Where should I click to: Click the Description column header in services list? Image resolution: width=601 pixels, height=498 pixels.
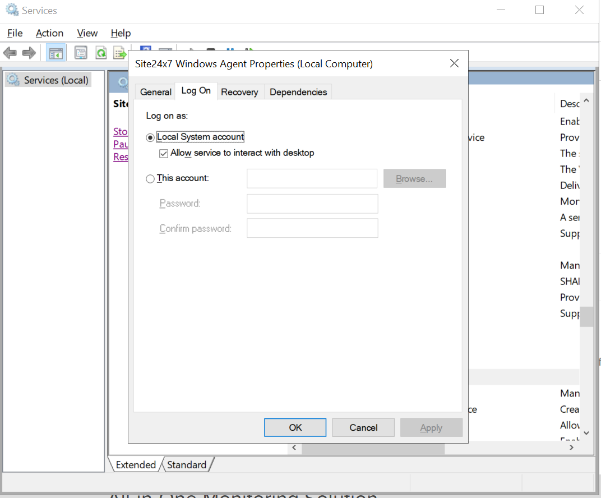pos(569,104)
